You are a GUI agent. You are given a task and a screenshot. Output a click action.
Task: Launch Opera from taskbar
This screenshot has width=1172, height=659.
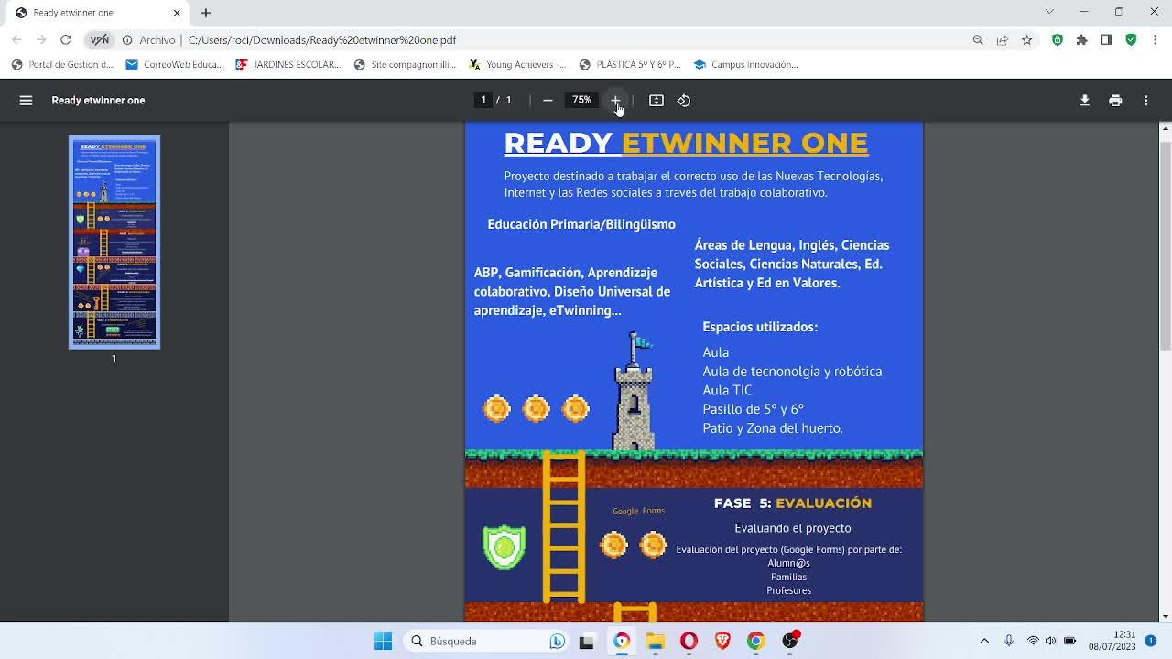tap(689, 641)
